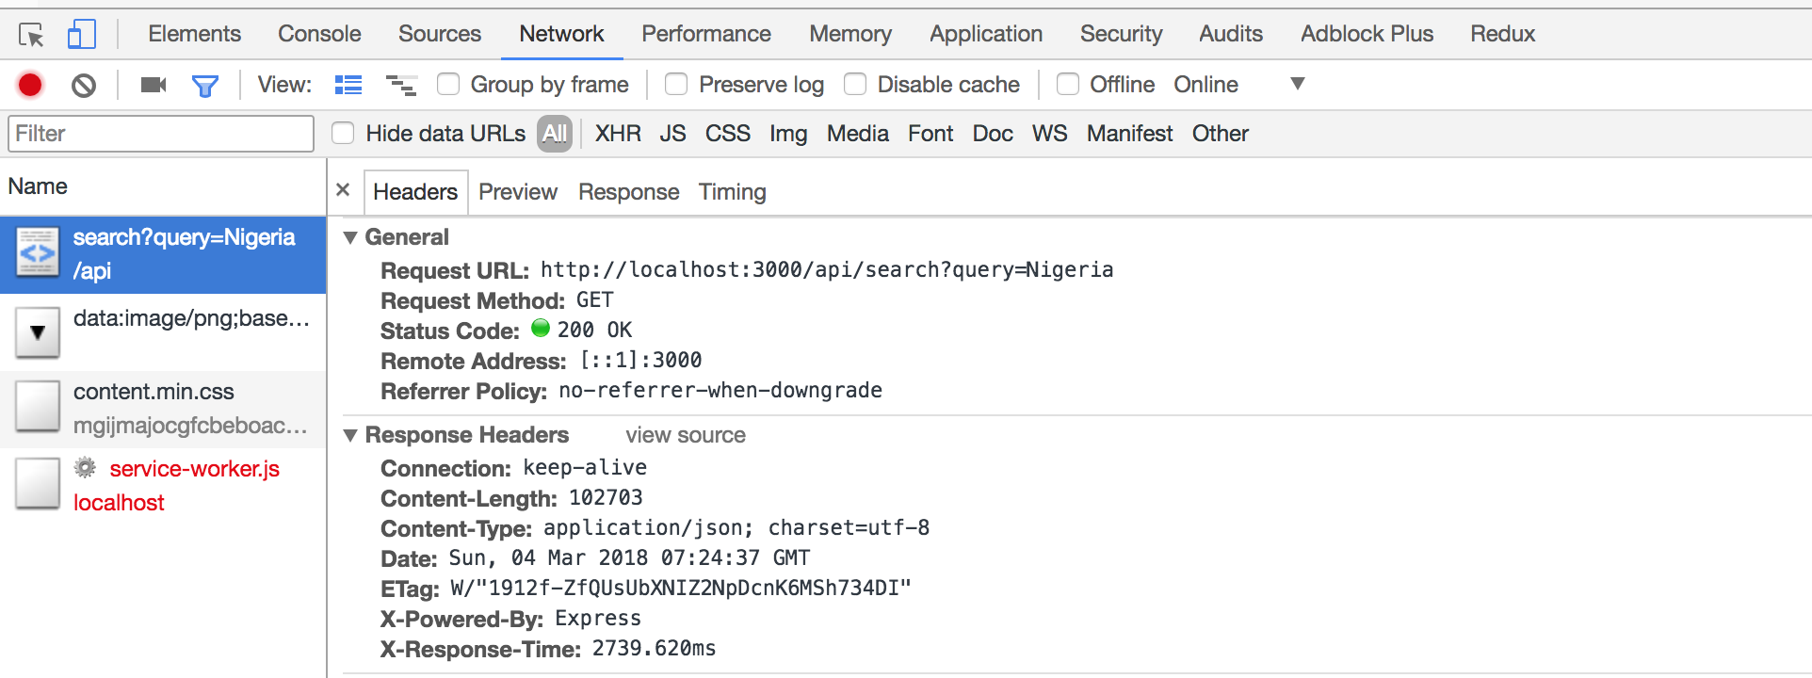Check the Preserve log option

[676, 85]
